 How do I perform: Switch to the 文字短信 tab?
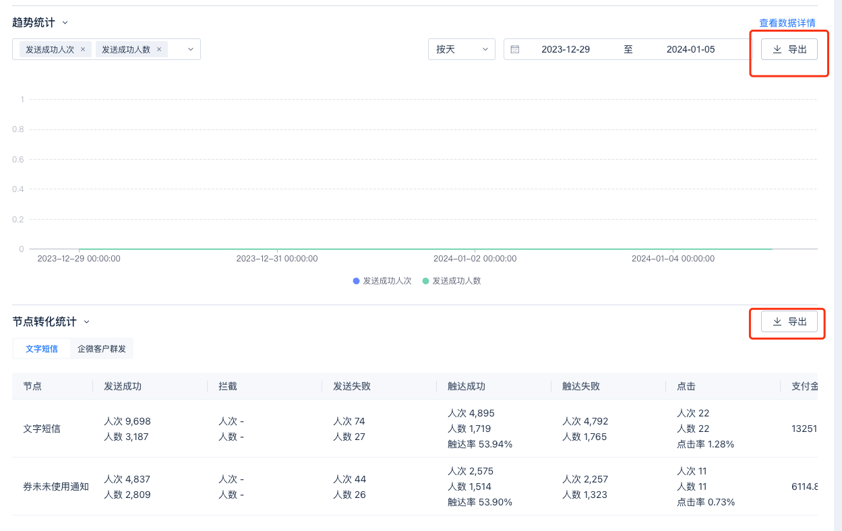[x=42, y=349]
